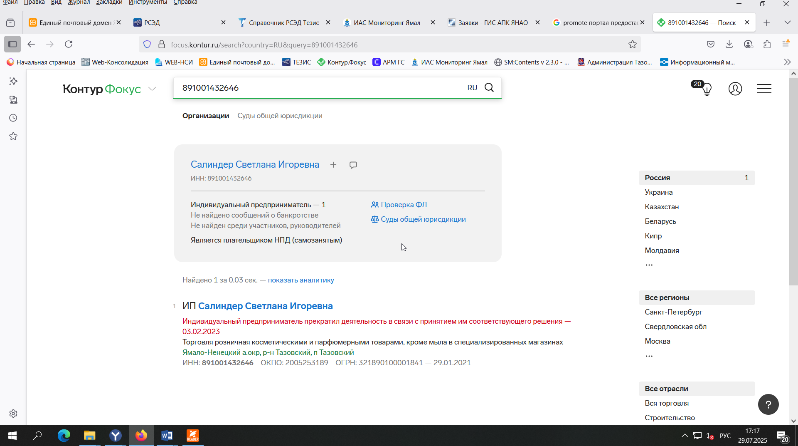Click the round help question mark button
Viewport: 798px width, 446px height.
point(768,404)
